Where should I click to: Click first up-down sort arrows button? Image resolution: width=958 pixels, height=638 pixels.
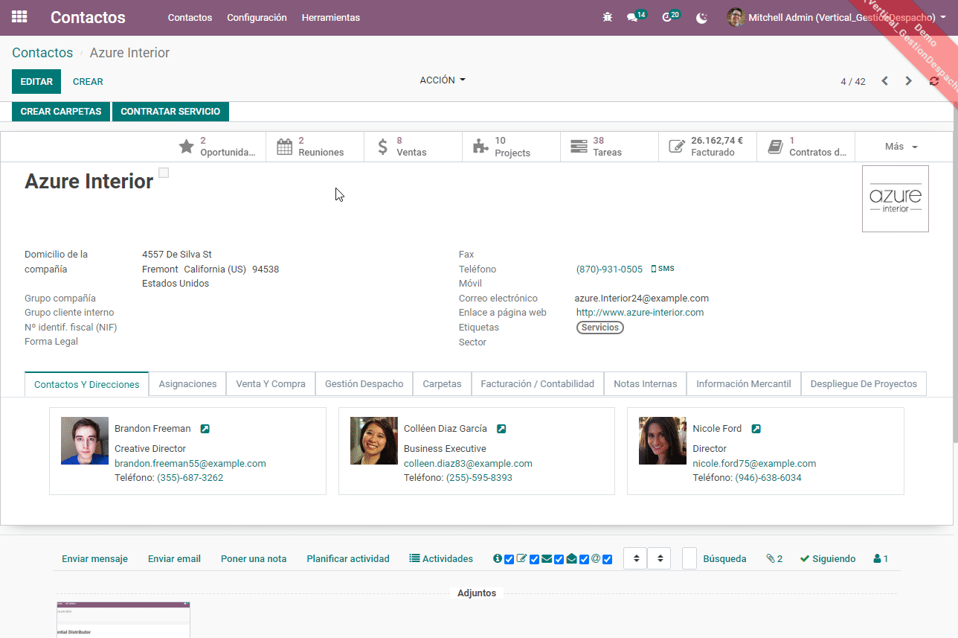tap(635, 558)
